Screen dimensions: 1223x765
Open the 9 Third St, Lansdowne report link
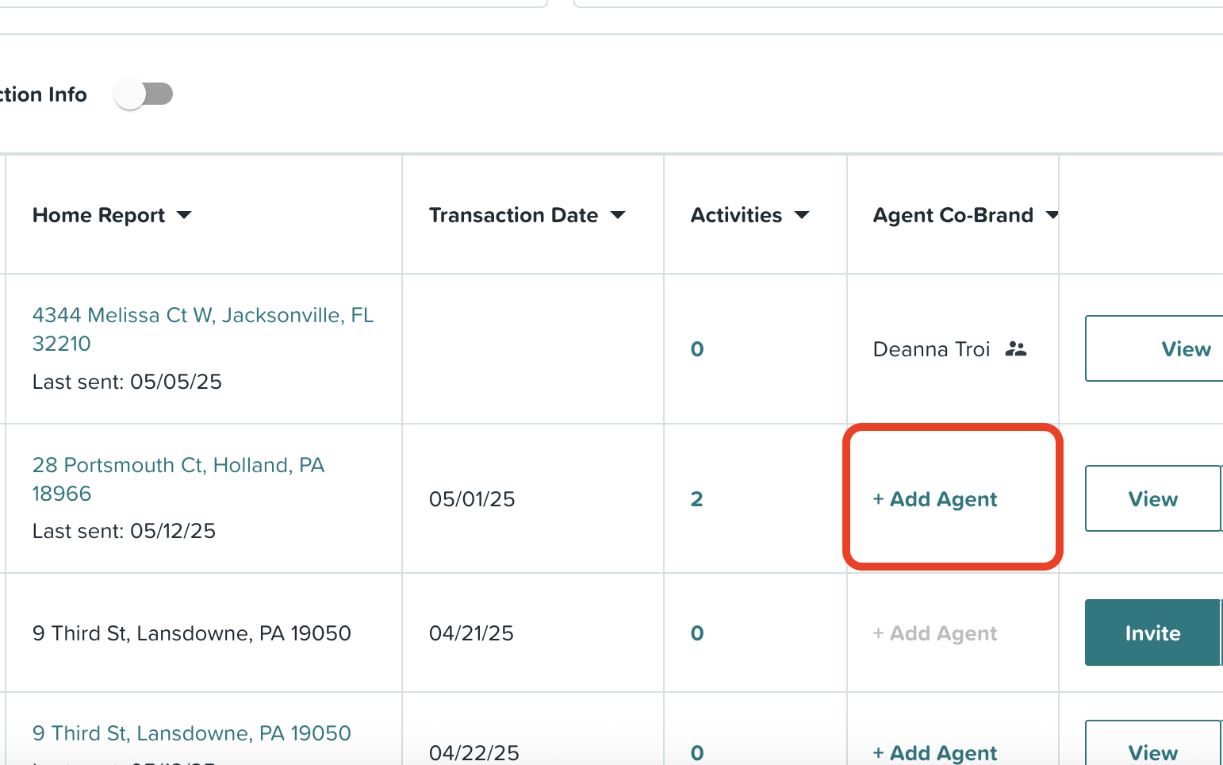coord(192,733)
